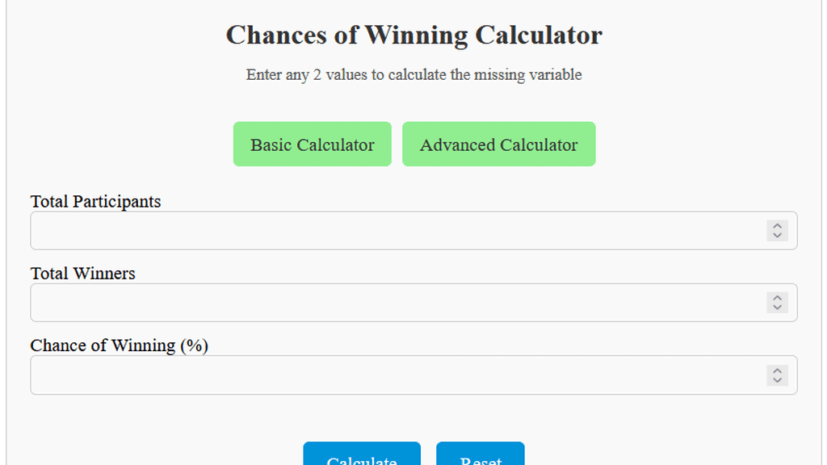Click the instruction text about entering 2 values
Image resolution: width=827 pixels, height=465 pixels.
[x=413, y=74]
